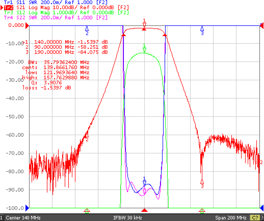Select the active Tr2 S21 trace label
Viewport: 264px width, 221px height.
pos(66,8)
